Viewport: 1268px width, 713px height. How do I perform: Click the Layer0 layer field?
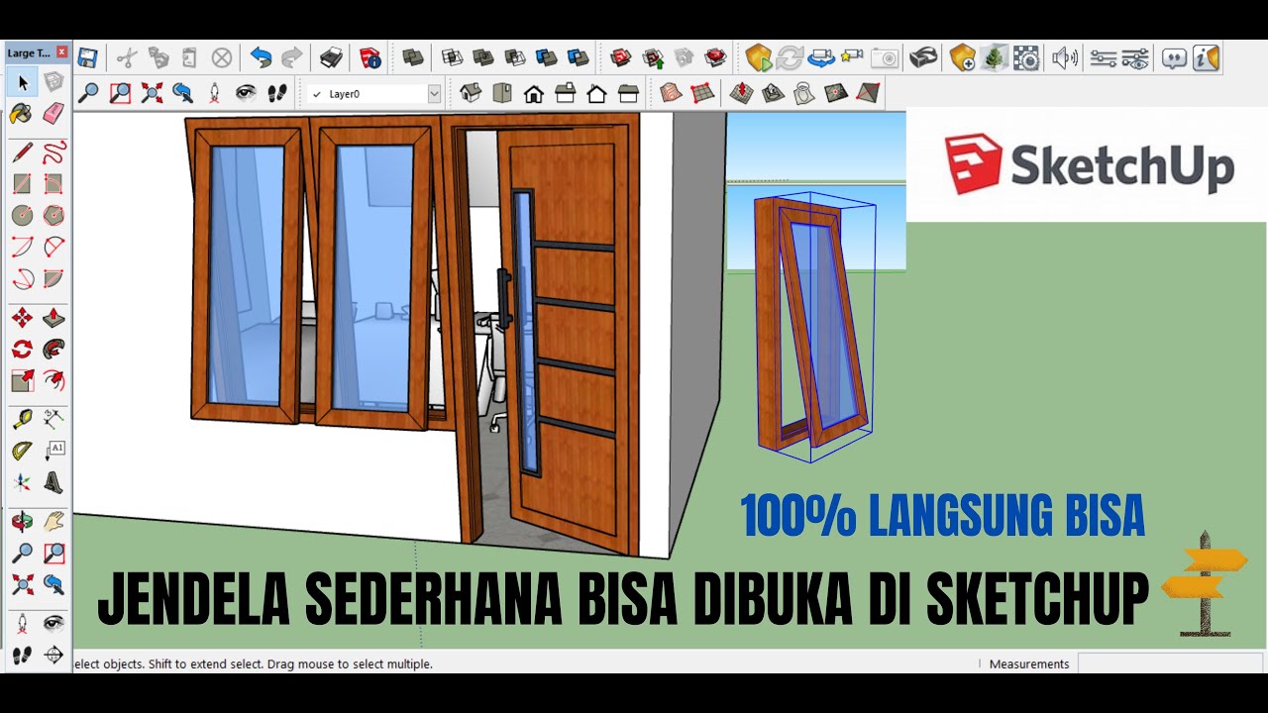373,94
